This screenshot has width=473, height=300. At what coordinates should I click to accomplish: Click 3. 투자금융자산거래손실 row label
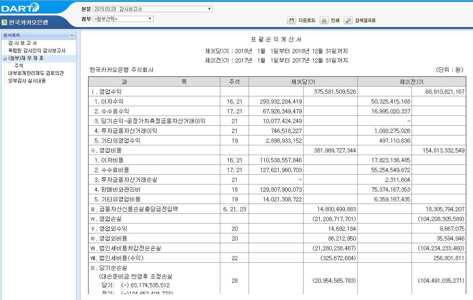tap(126, 180)
